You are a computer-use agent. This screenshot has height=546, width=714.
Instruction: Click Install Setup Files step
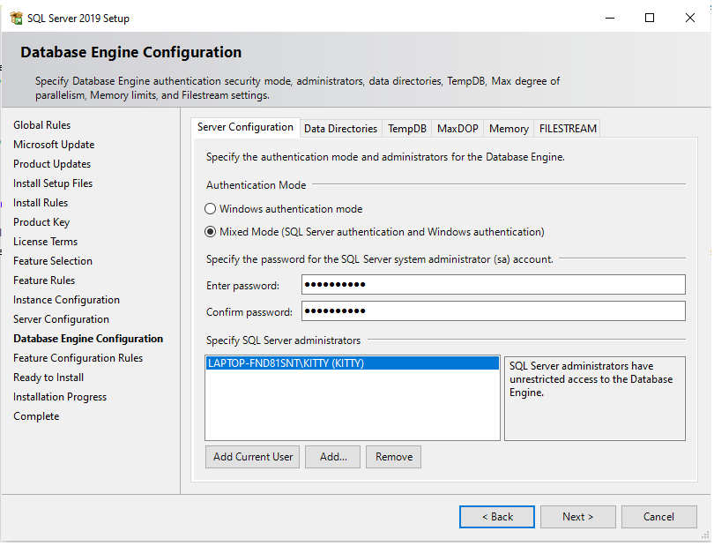click(x=53, y=183)
